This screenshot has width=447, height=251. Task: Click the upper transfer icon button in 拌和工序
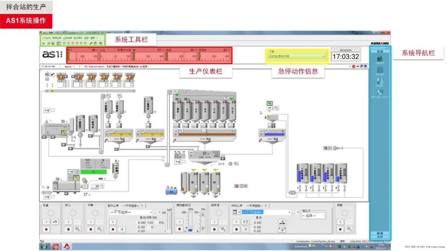coord(282,222)
